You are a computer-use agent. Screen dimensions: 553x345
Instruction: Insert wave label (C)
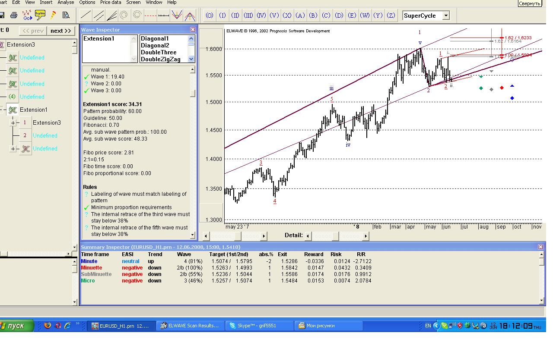326,16
